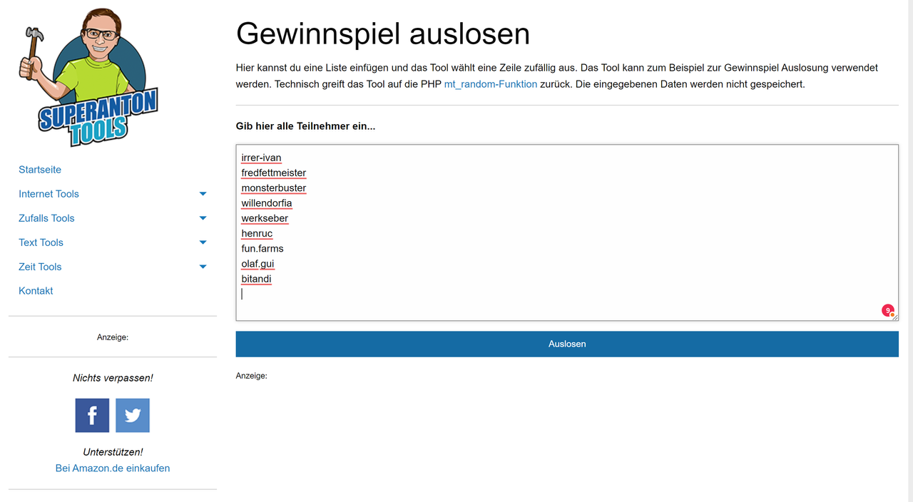This screenshot has width=913, height=502.
Task: Open the Text Tools menu item
Action: pyautogui.click(x=41, y=242)
